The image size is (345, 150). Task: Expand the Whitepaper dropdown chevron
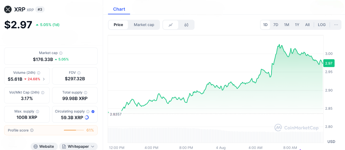click(93, 147)
